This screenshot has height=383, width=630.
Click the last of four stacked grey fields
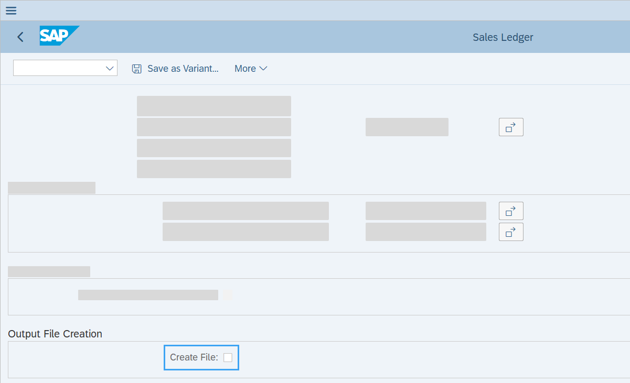(213, 169)
